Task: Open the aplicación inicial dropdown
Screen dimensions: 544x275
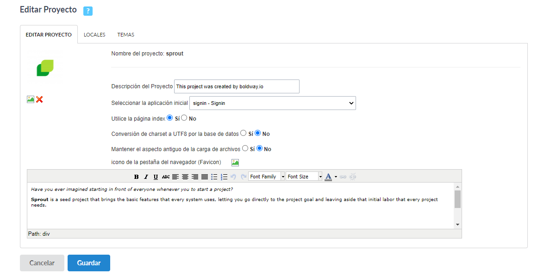Action: (273, 103)
